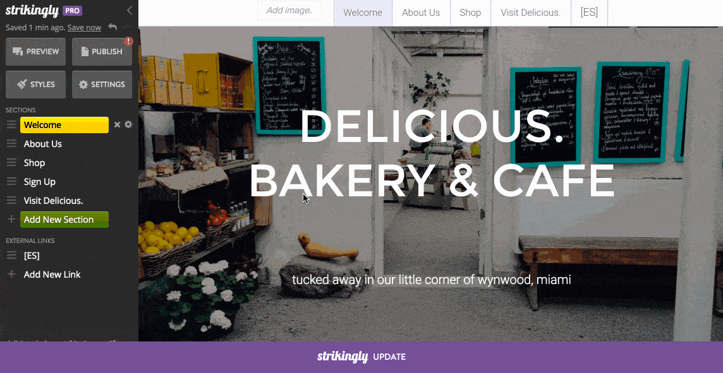Click the drag handle next to Shop

click(11, 163)
